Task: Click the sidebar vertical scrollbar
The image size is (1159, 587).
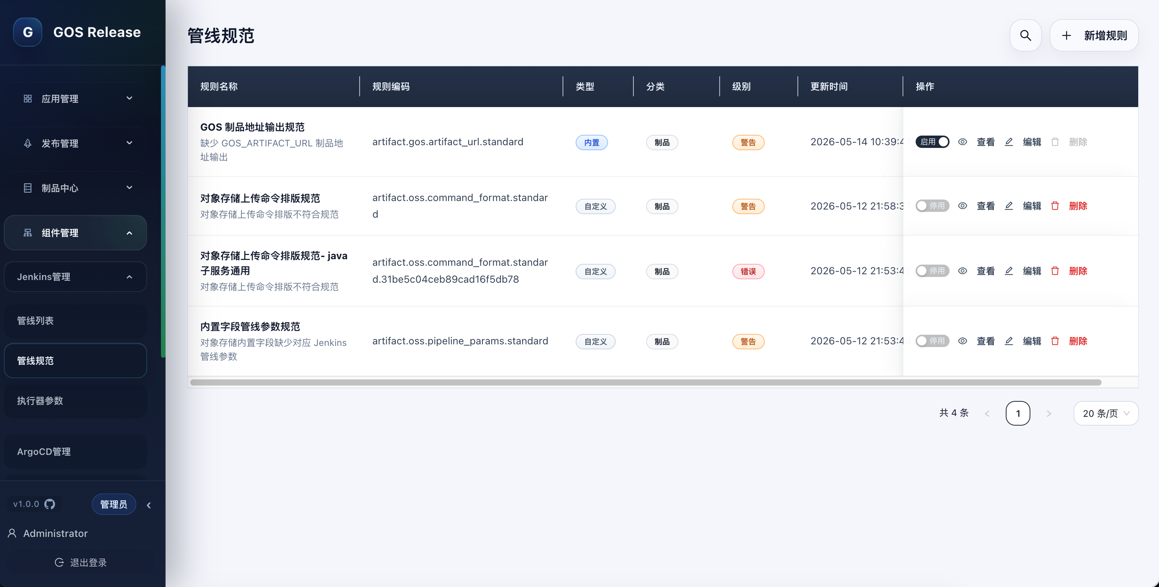Action: (163, 211)
